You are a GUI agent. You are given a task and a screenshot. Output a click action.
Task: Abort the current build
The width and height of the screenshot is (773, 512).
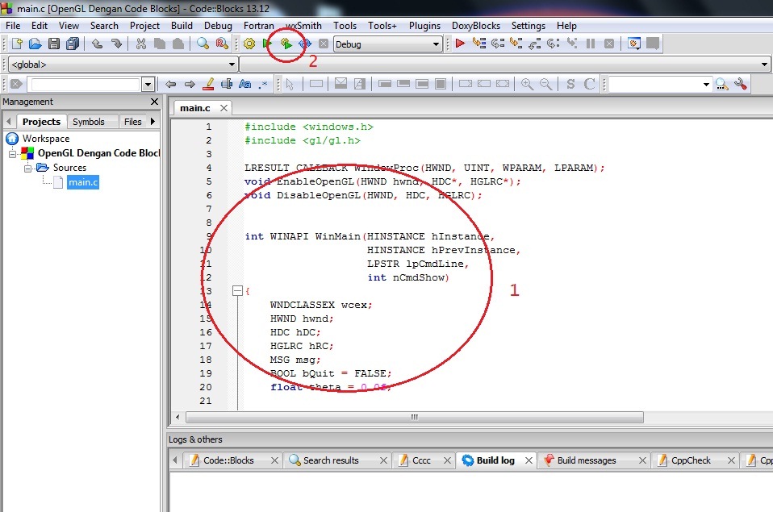click(324, 44)
